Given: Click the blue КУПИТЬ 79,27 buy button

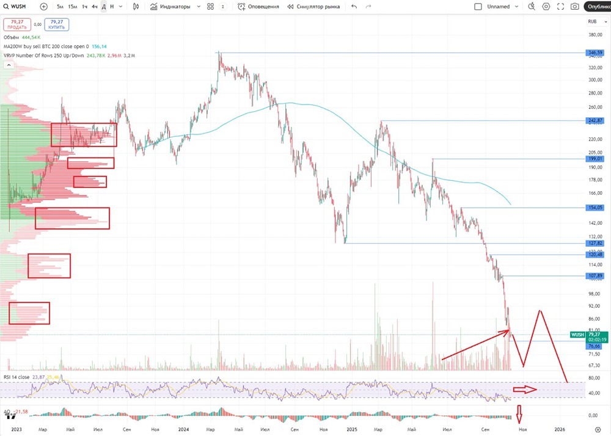Looking at the screenshot, I should point(56,24).
